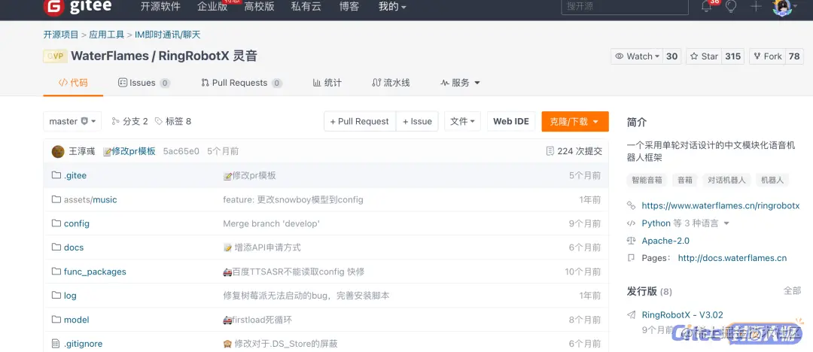Click the tag icon beside 标签 8
This screenshot has width=813, height=352.
[x=158, y=121]
